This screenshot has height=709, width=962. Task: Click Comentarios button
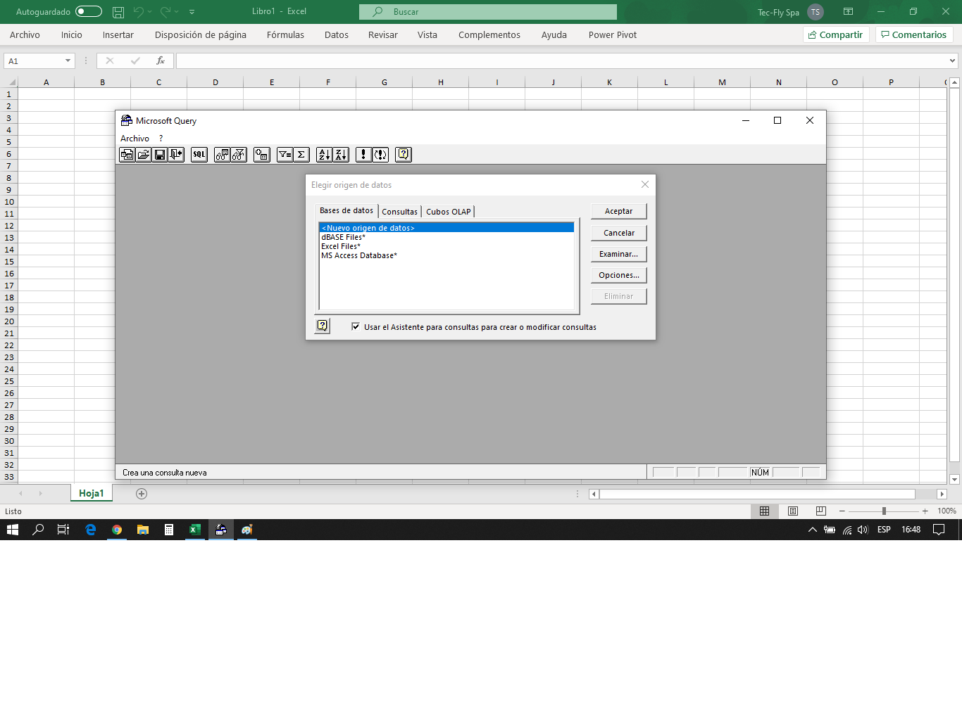click(914, 34)
